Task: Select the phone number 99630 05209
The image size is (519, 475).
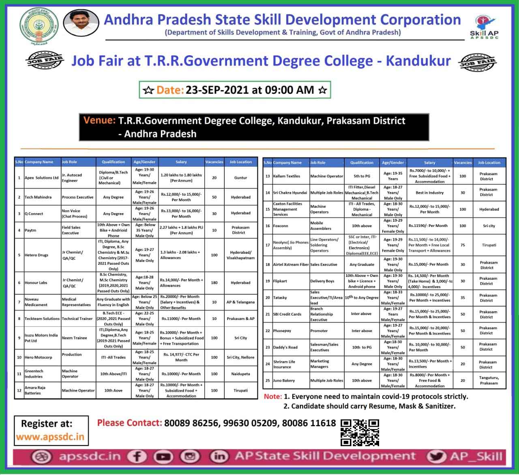Action: tap(250, 423)
